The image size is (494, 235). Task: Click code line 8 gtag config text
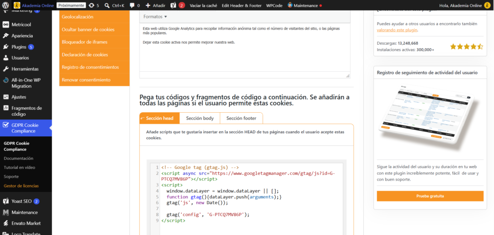point(208,215)
